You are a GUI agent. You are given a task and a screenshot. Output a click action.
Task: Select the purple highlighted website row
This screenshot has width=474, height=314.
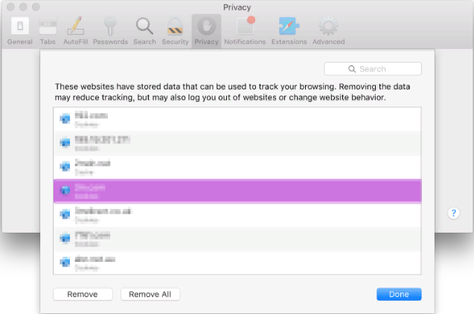(x=237, y=190)
